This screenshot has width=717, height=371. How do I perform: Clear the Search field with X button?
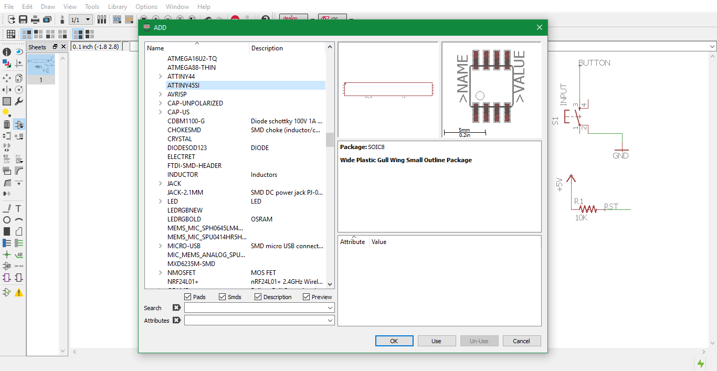[x=177, y=308]
